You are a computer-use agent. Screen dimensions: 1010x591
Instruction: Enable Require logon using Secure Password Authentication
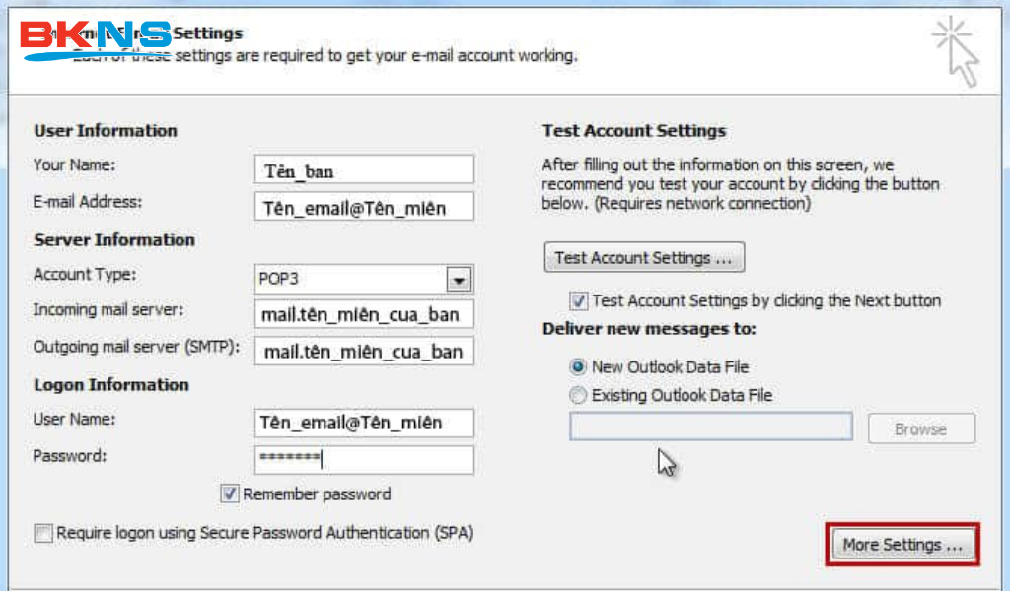click(43, 534)
